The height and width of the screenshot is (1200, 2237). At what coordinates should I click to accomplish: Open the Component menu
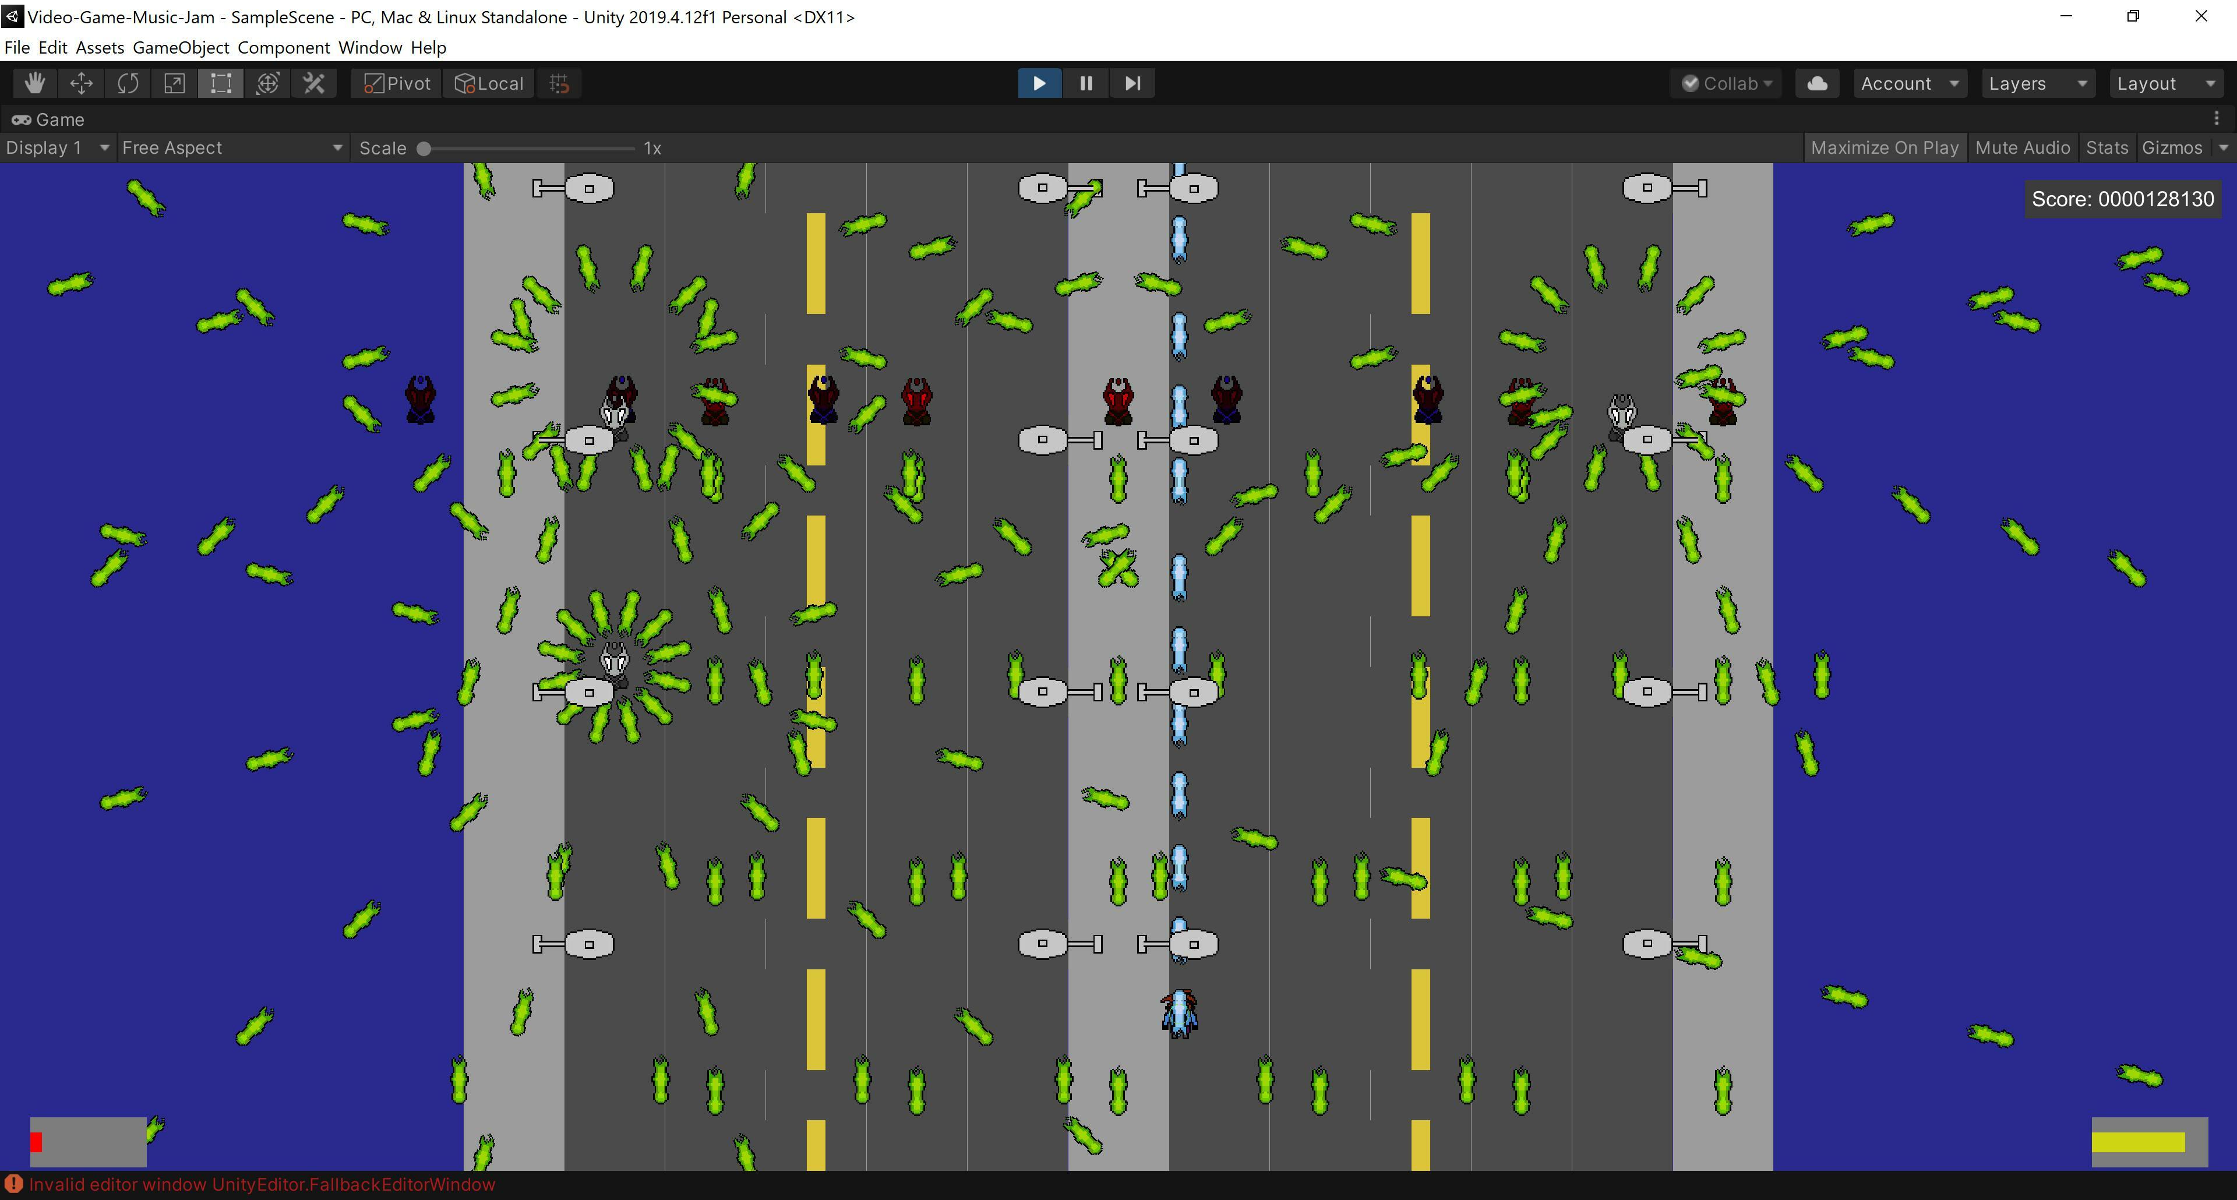tap(283, 48)
